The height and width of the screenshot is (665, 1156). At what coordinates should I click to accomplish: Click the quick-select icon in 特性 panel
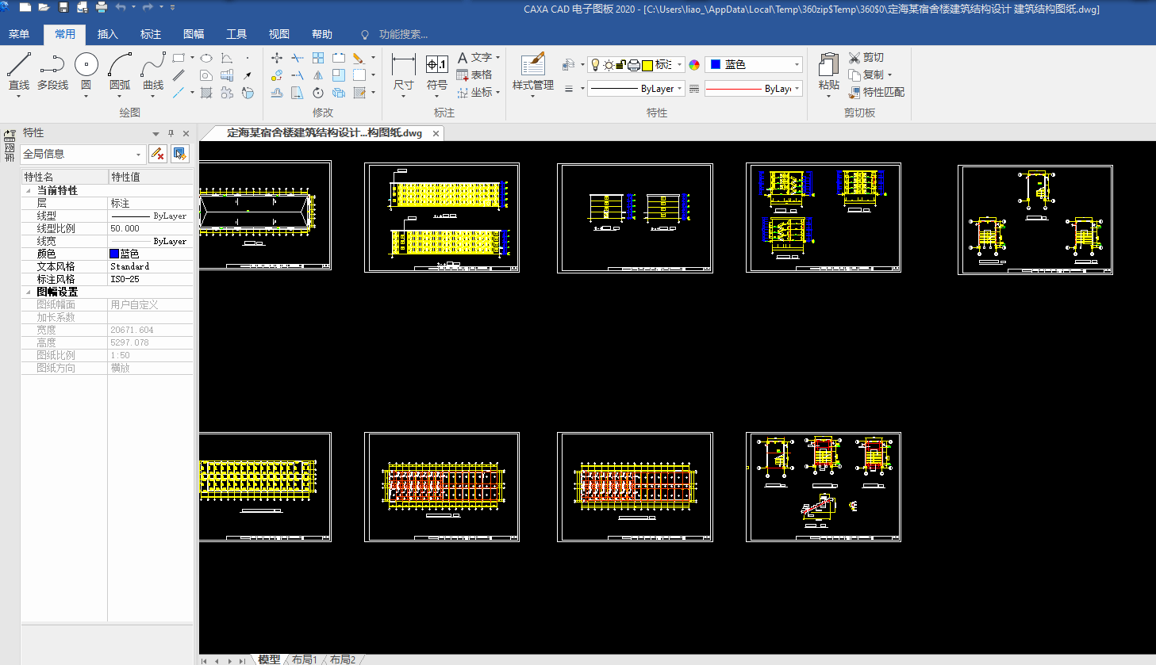(x=180, y=154)
